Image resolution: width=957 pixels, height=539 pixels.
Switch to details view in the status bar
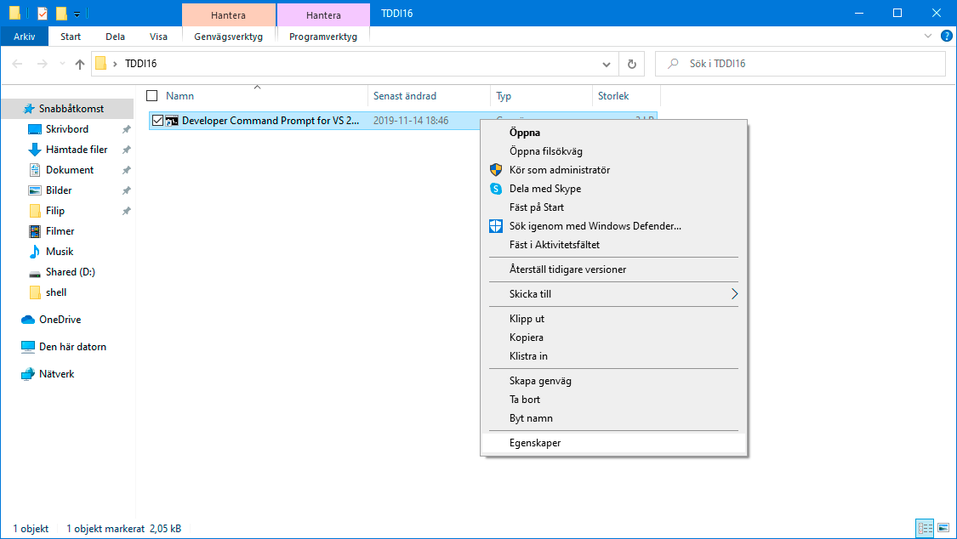coord(926,528)
